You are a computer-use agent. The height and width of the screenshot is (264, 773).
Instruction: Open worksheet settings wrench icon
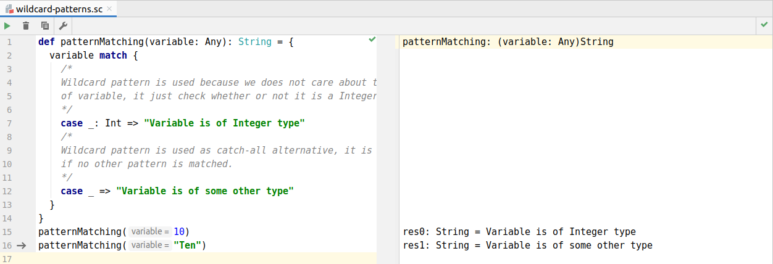[63, 26]
